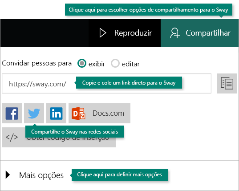Image resolution: width=239 pixels, height=191 pixels.
Task: Click the Reproduzir play button
Action: 125,33
